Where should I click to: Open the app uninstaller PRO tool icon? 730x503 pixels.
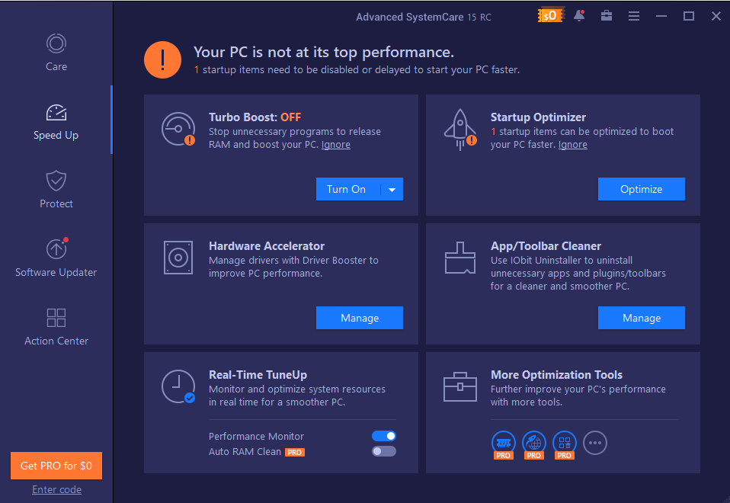[564, 445]
